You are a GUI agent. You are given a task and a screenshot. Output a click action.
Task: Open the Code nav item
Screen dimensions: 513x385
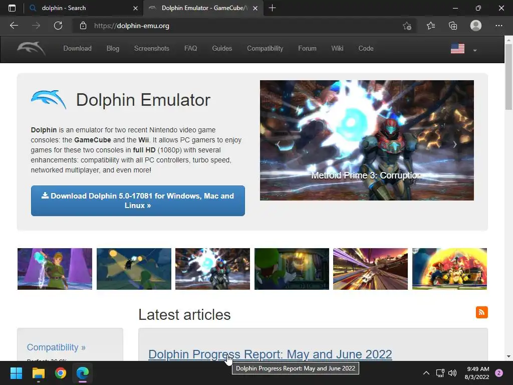[366, 49]
